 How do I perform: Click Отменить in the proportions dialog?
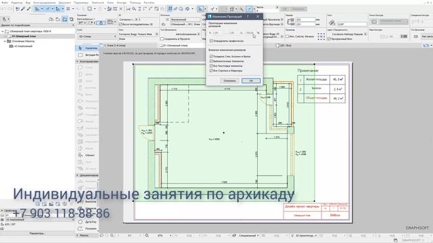click(x=229, y=81)
